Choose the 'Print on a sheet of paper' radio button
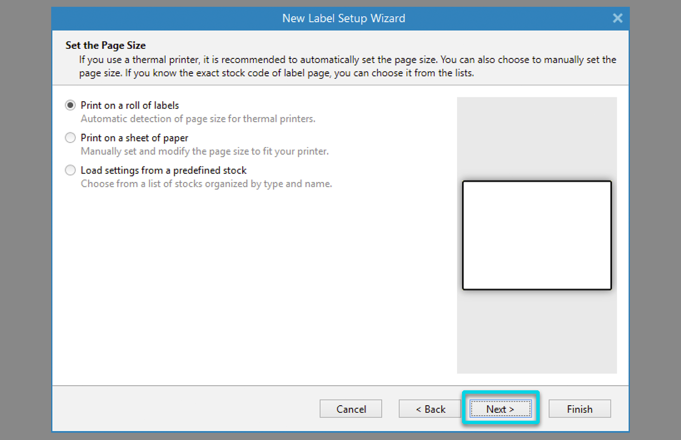Screen dimensions: 681x440 pyautogui.click(x=70, y=138)
